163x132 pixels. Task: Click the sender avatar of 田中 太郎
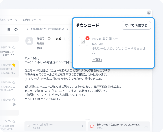[x=29, y=41]
